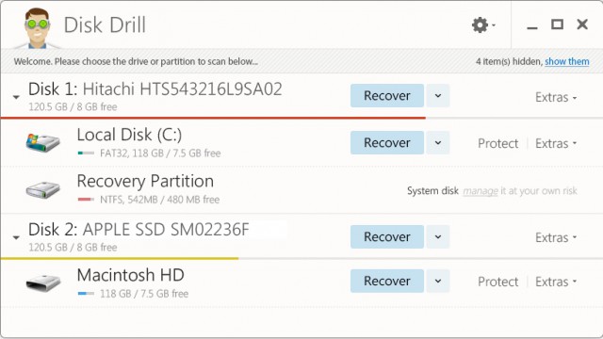Screen dimensions: 603x339
Task: Click the Disk Drill mascot logo
Action: tap(38, 28)
